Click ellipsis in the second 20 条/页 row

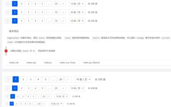click(49, 21)
